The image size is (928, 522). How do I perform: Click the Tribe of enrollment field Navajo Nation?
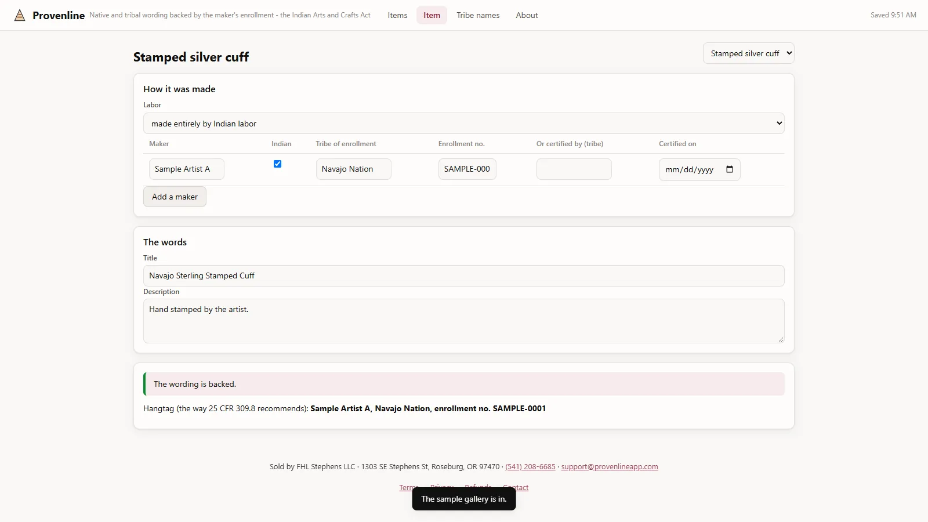(x=354, y=169)
